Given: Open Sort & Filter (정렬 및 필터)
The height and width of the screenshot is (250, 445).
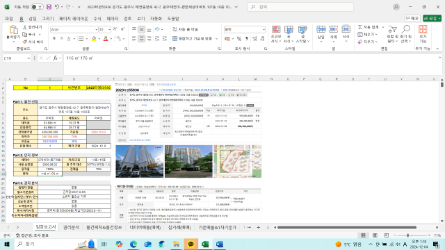Looking at the screenshot, I should tap(392, 34).
